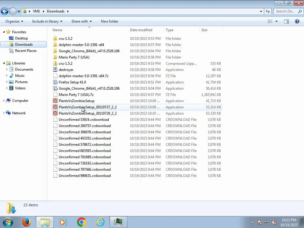The height and width of the screenshot is (228, 304).
Task: Collapse the Favorites tree section
Action: click(4, 32)
